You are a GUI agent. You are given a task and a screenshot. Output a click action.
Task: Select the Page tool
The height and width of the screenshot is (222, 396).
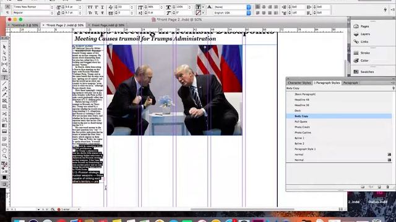pos(4,59)
